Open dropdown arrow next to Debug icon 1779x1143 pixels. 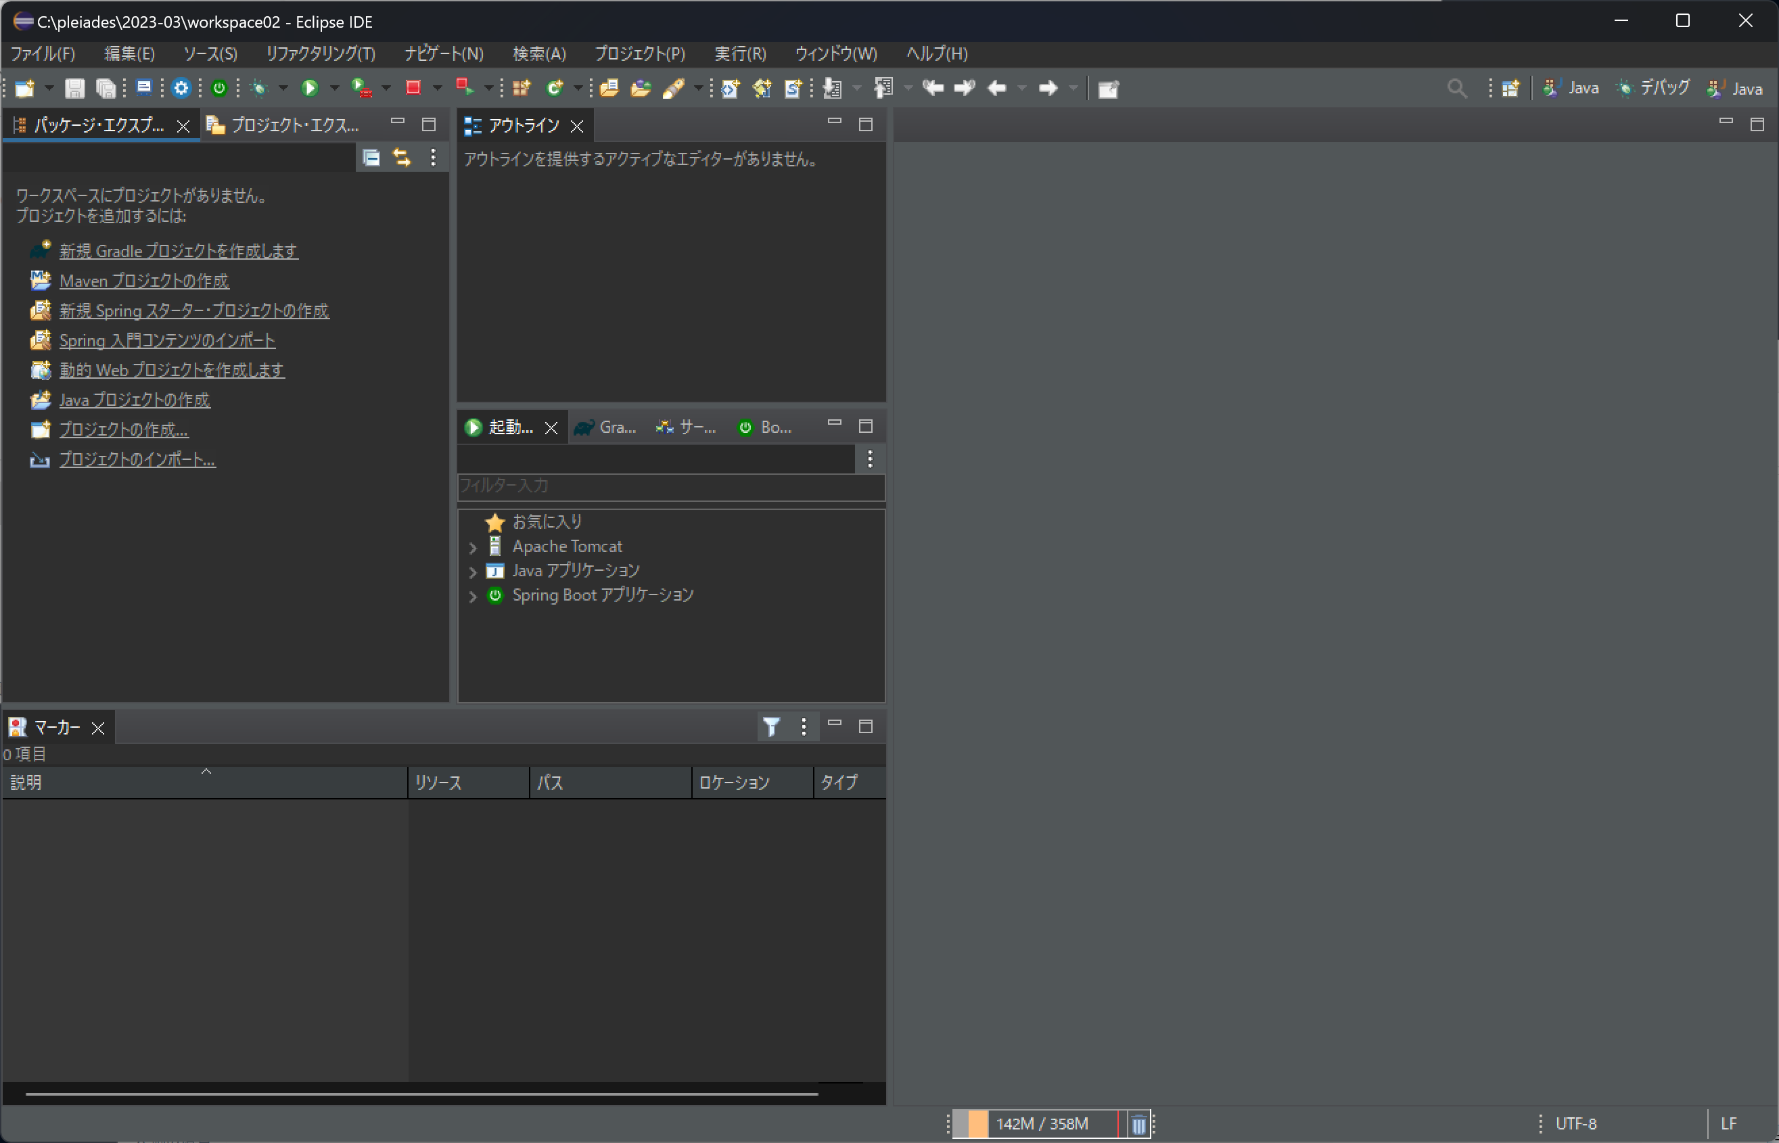point(283,89)
